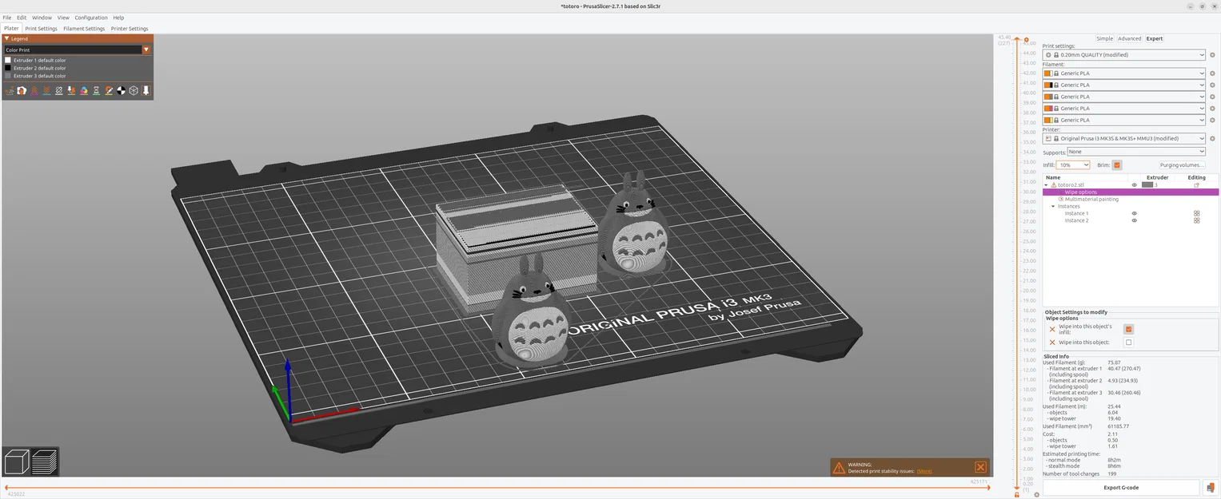1221x499 pixels.
Task: Click the extruder 3 color swatch for totoro2.stl
Action: coord(1147,185)
